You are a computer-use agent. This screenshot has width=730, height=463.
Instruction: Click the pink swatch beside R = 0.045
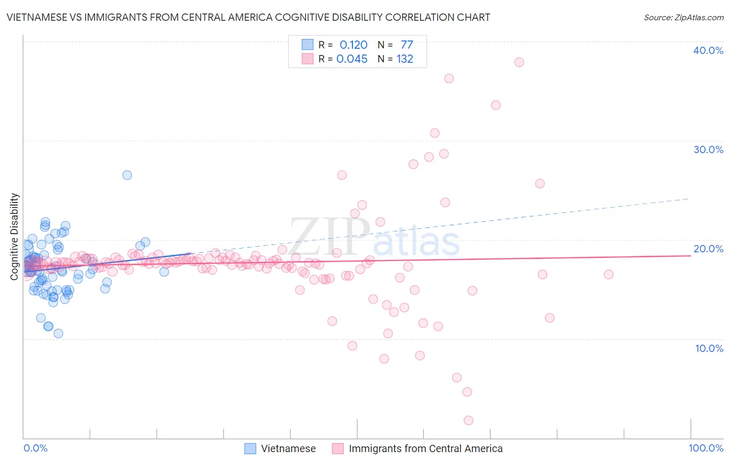[x=308, y=59]
